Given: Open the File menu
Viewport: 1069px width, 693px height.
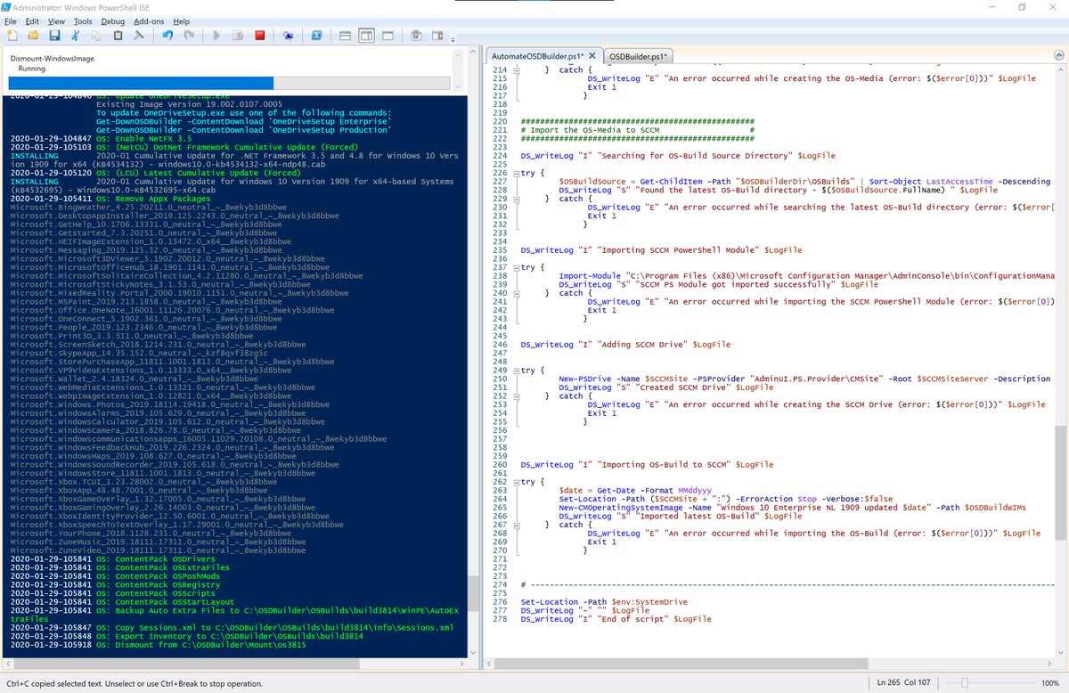Looking at the screenshot, I should 10,20.
